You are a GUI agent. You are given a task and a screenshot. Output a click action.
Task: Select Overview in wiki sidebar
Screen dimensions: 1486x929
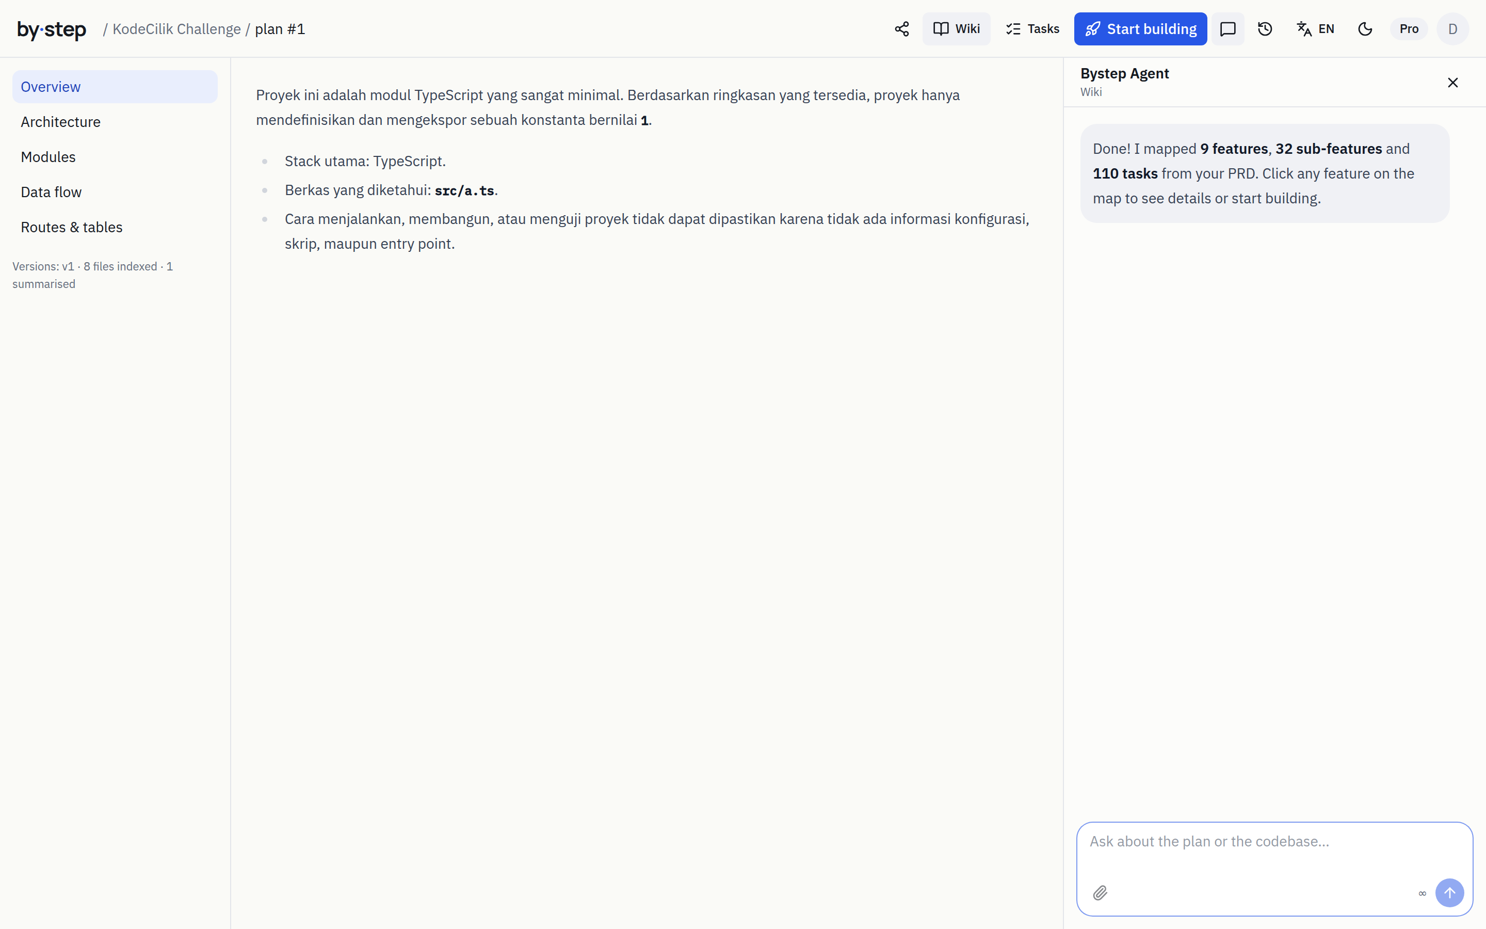pyautogui.click(x=115, y=87)
